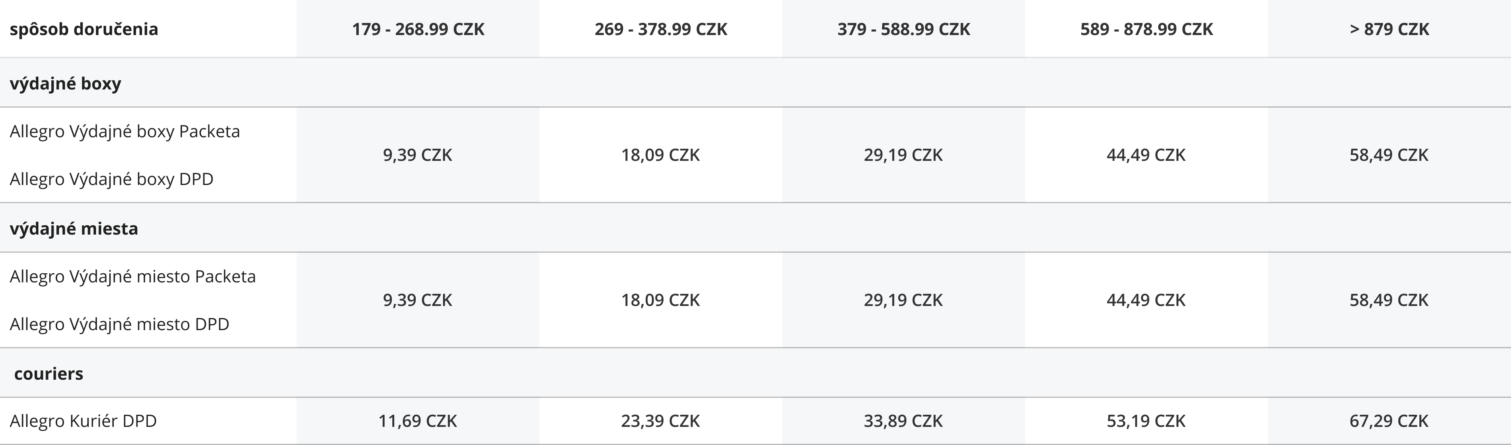Click the '589 - 878.99 CZK' header
The height and width of the screenshot is (445, 1511).
click(x=1146, y=29)
